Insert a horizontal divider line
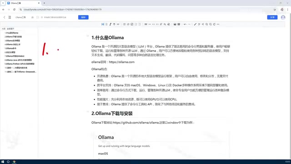 [x=150, y=24]
